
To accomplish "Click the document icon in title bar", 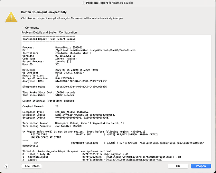I will pos(83,3).
